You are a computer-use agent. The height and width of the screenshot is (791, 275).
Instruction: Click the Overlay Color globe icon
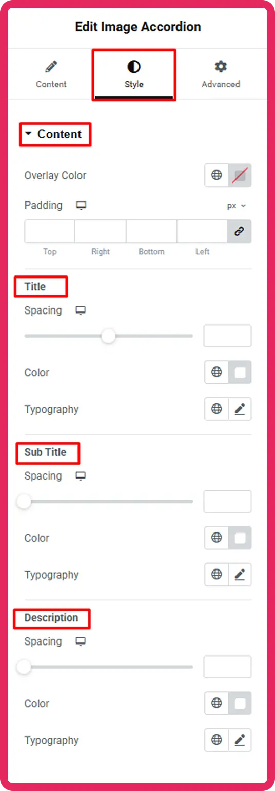pos(217,175)
